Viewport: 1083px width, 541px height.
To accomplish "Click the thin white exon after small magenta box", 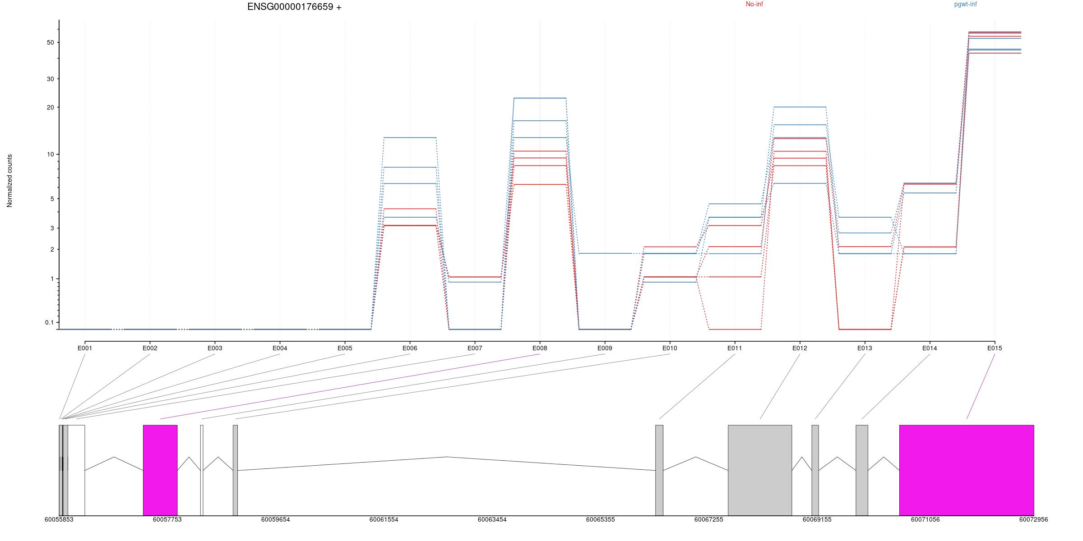I will coord(202,470).
